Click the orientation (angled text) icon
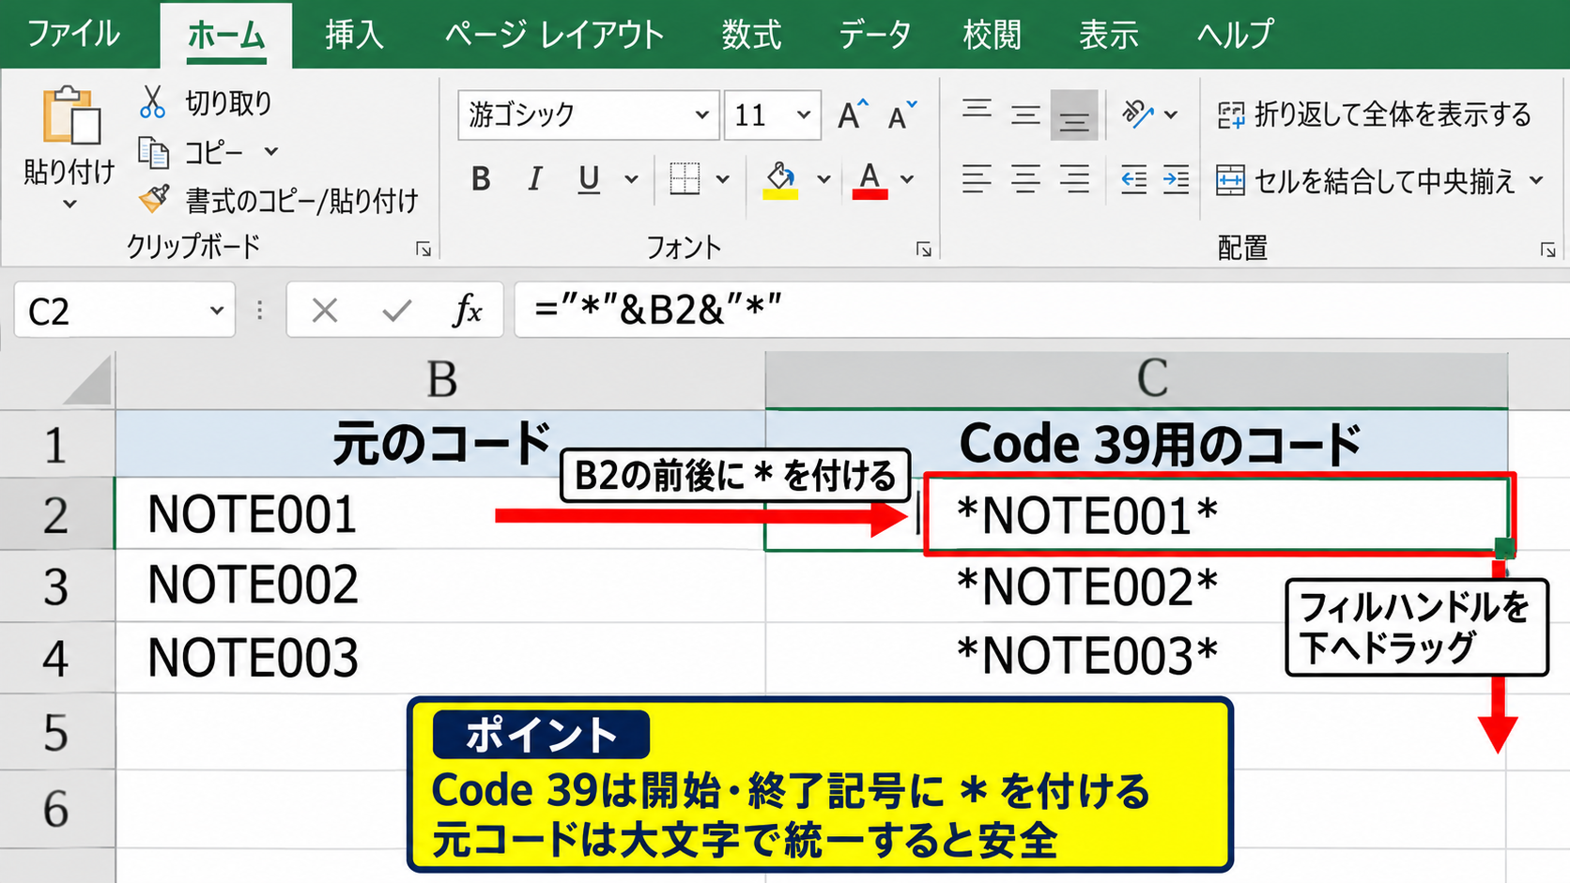 click(x=1138, y=114)
